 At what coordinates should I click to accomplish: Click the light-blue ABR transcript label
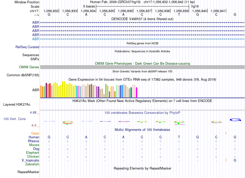pos(36,39)
